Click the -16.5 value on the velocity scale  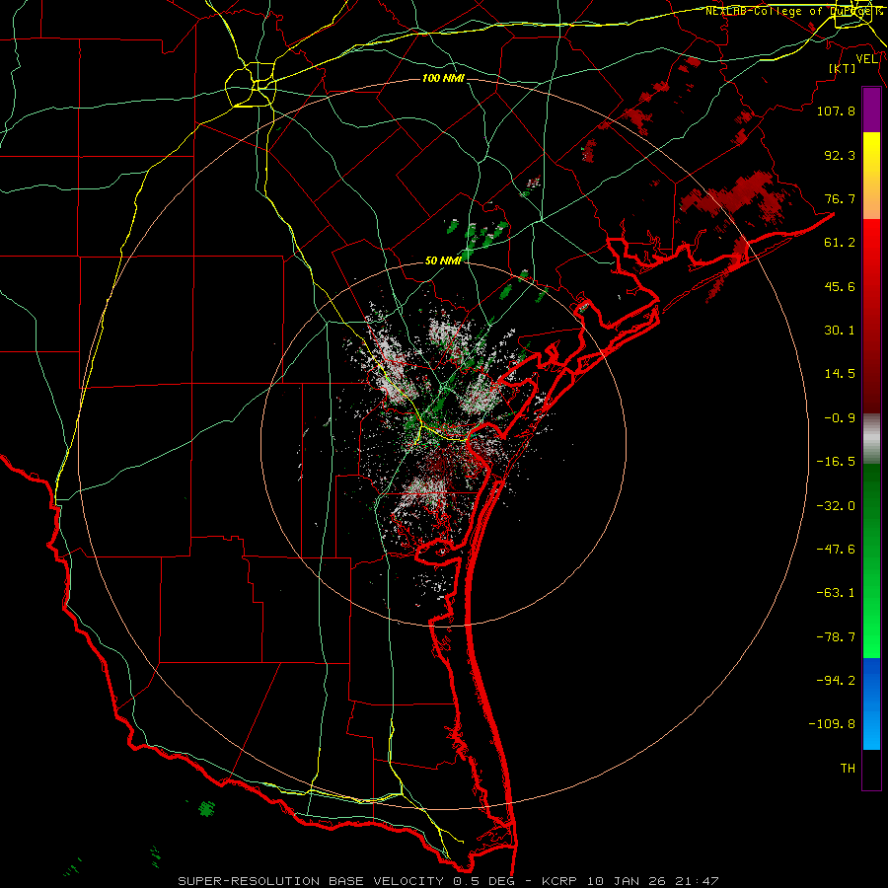click(836, 462)
